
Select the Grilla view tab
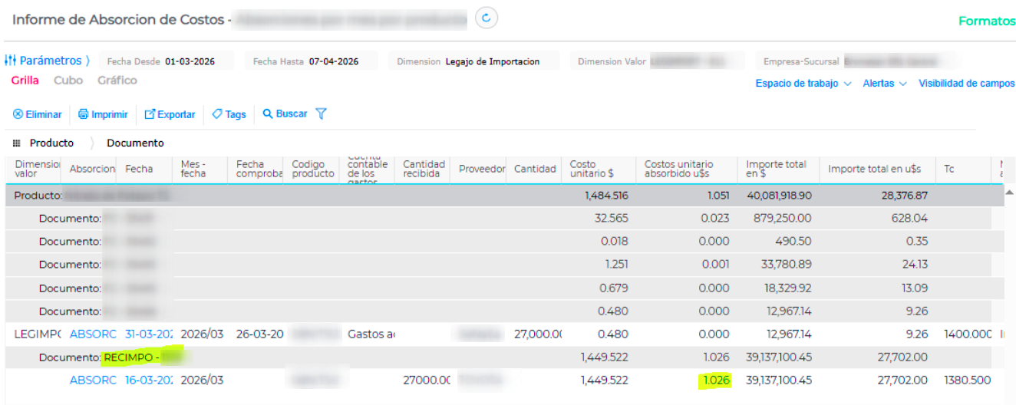click(25, 81)
